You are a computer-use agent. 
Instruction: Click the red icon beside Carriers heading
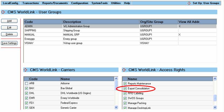pyautogui.click(x=26, y=70)
